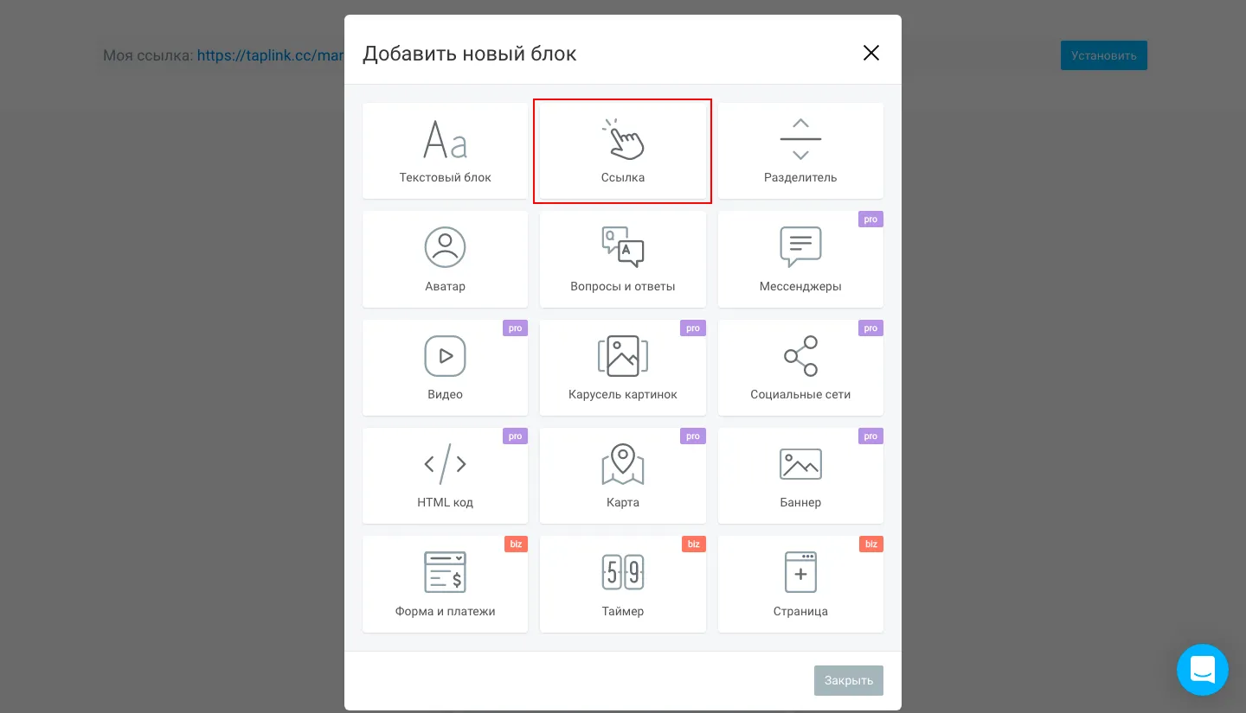Add the Мессенджеры chat block
The image size is (1246, 713).
pyautogui.click(x=800, y=259)
